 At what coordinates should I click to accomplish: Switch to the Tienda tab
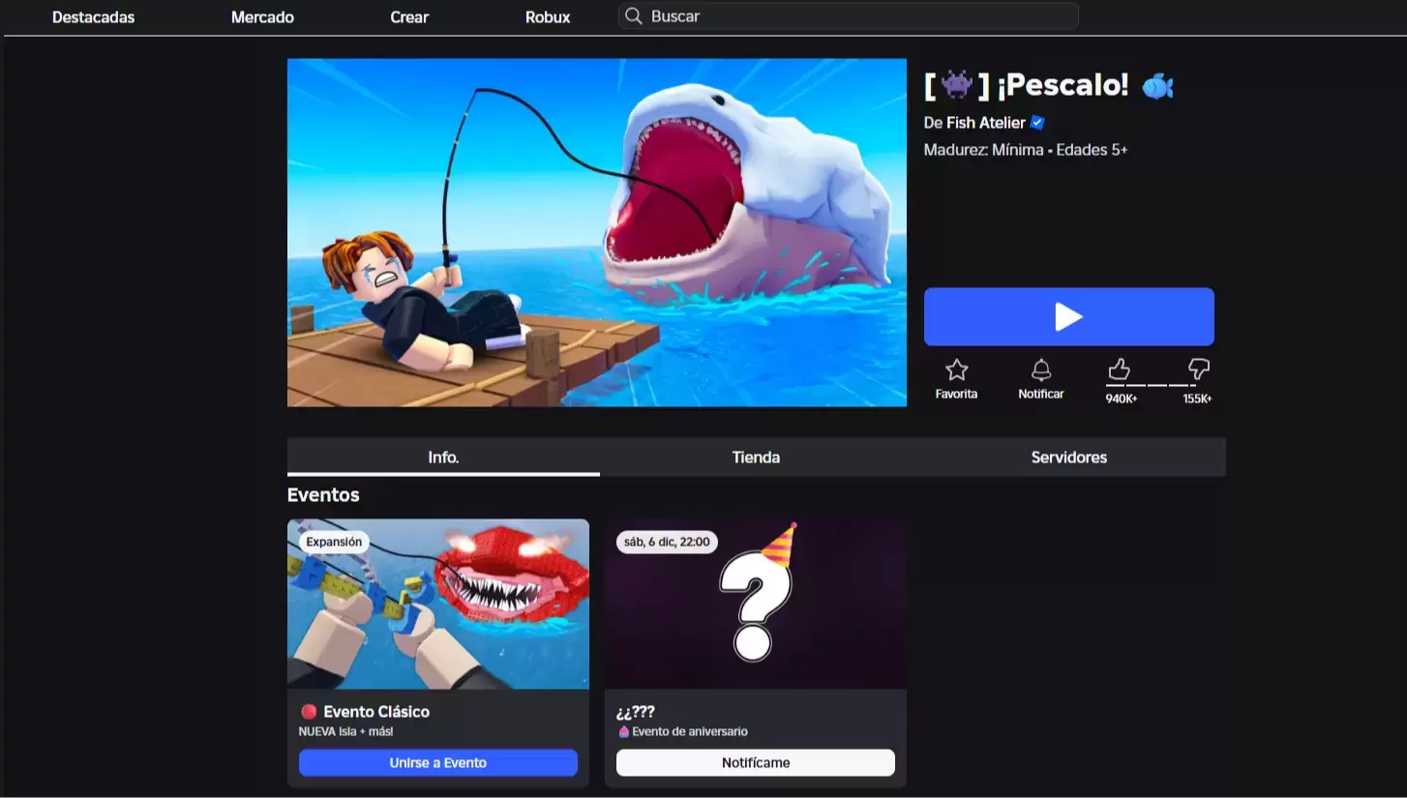point(756,458)
